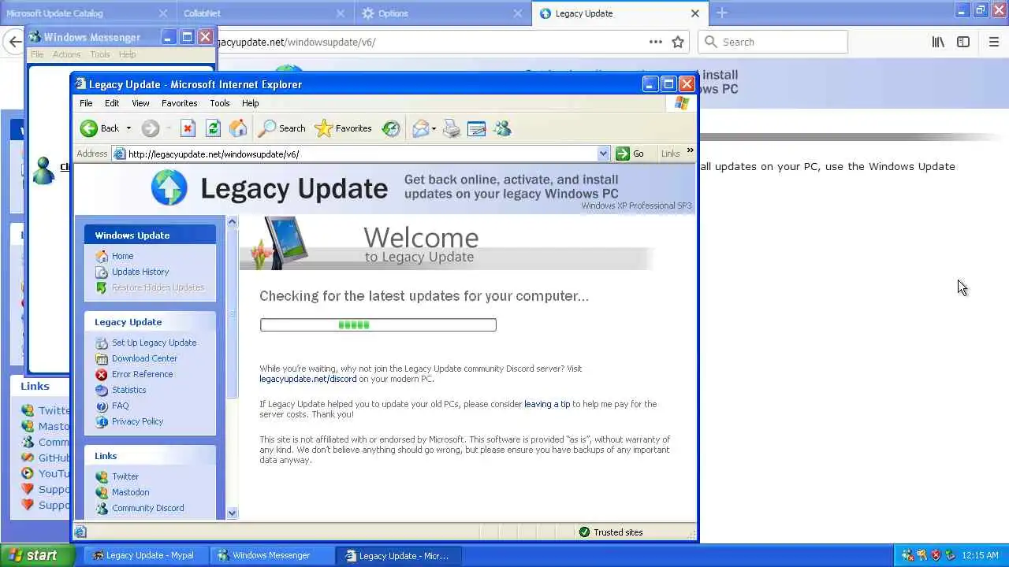The height and width of the screenshot is (567, 1009).
Task: Click the Mail toolbar icon
Action: [x=420, y=128]
